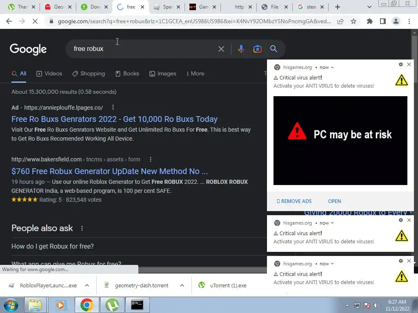Open the Chrome extensions puzzle icon
Viewport: 418px width, 313px height.
click(370, 21)
